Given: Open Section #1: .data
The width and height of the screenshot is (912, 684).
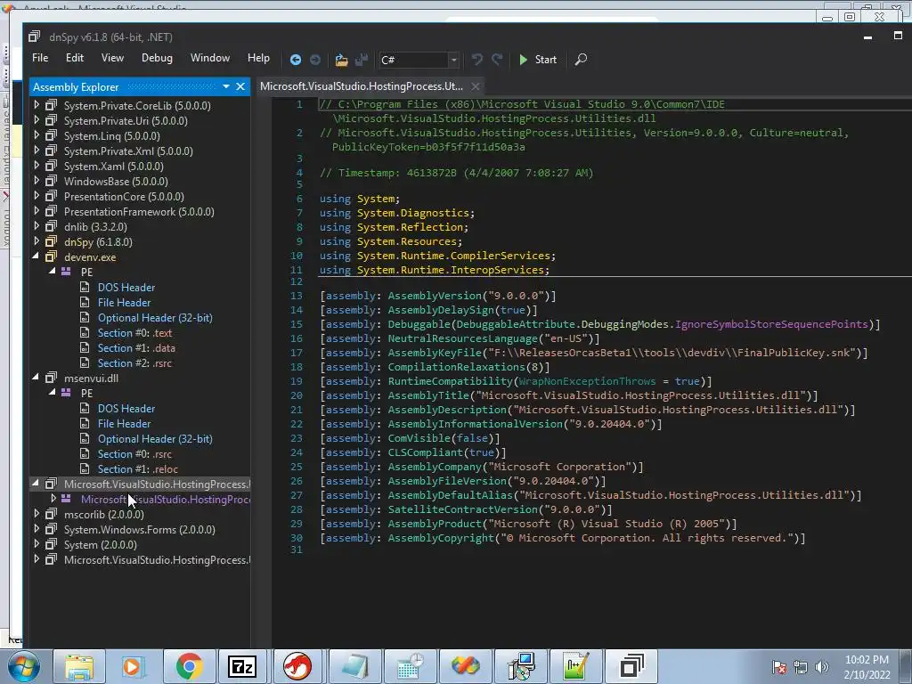Looking at the screenshot, I should click(x=136, y=348).
